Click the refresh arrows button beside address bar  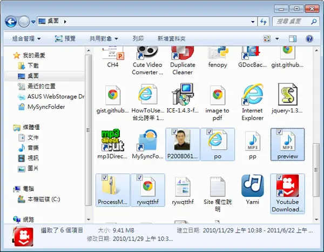pos(264,22)
